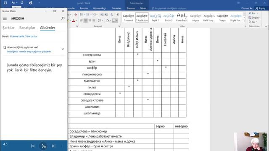Increase paragraph indent
This screenshot has width=269, height=151.
[x=106, y=15]
